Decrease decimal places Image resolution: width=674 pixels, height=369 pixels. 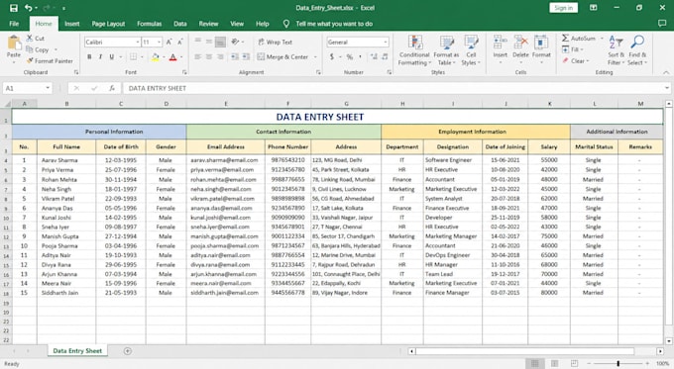pos(385,56)
